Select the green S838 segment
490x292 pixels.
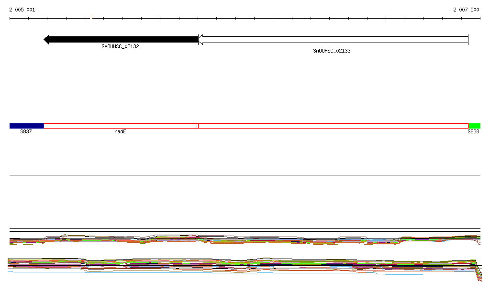474,126
